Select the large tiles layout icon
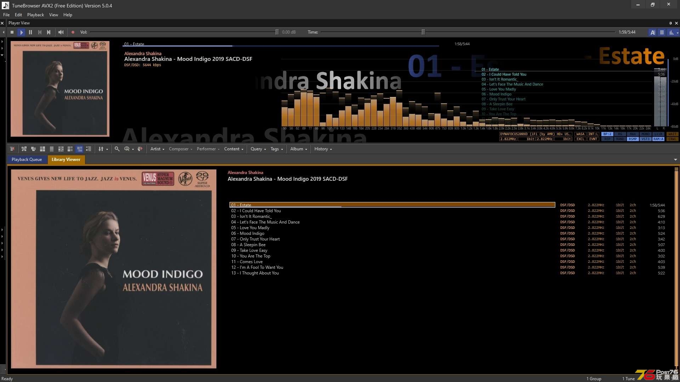The width and height of the screenshot is (680, 382). (x=24, y=149)
